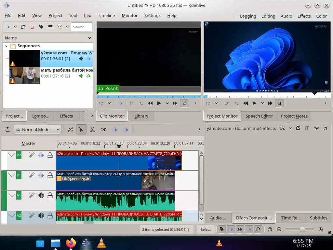Set zone out point in Clip Monitor
This screenshot has height=250, width=333.
[x=141, y=103]
